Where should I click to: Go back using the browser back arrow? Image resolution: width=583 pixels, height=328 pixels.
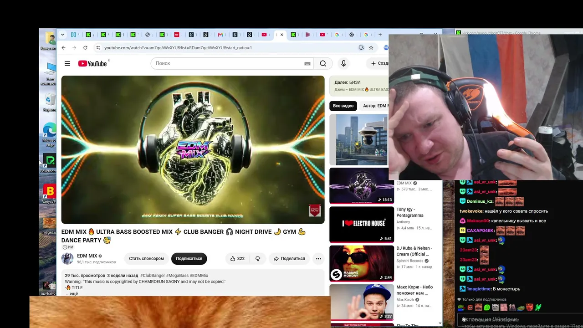click(x=63, y=47)
